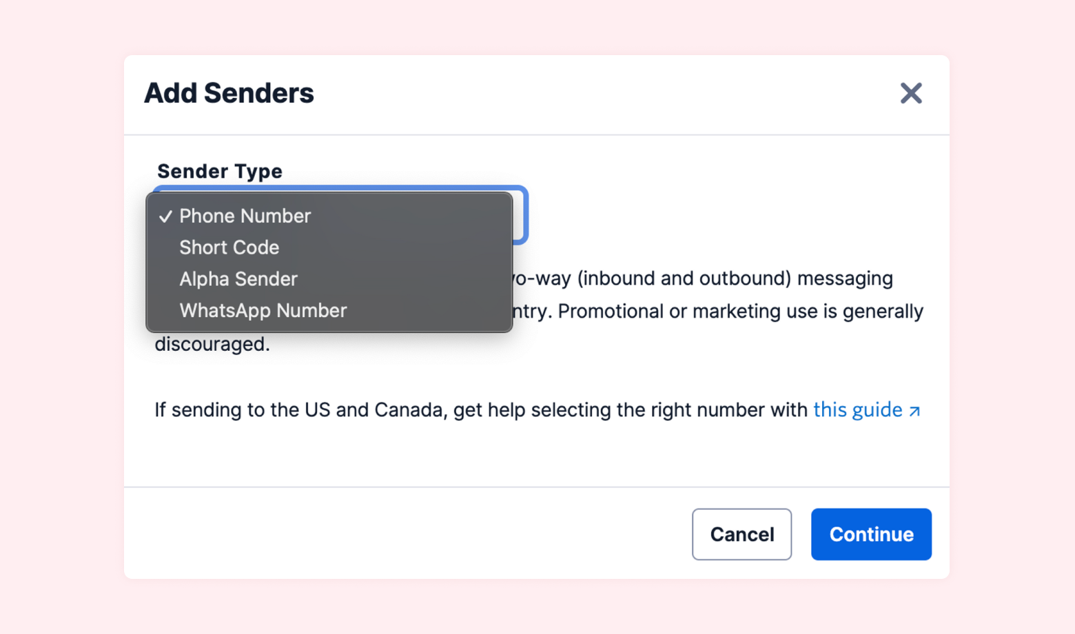This screenshot has height=634, width=1075.
Task: Click the Sender Type field label
Action: 220,171
